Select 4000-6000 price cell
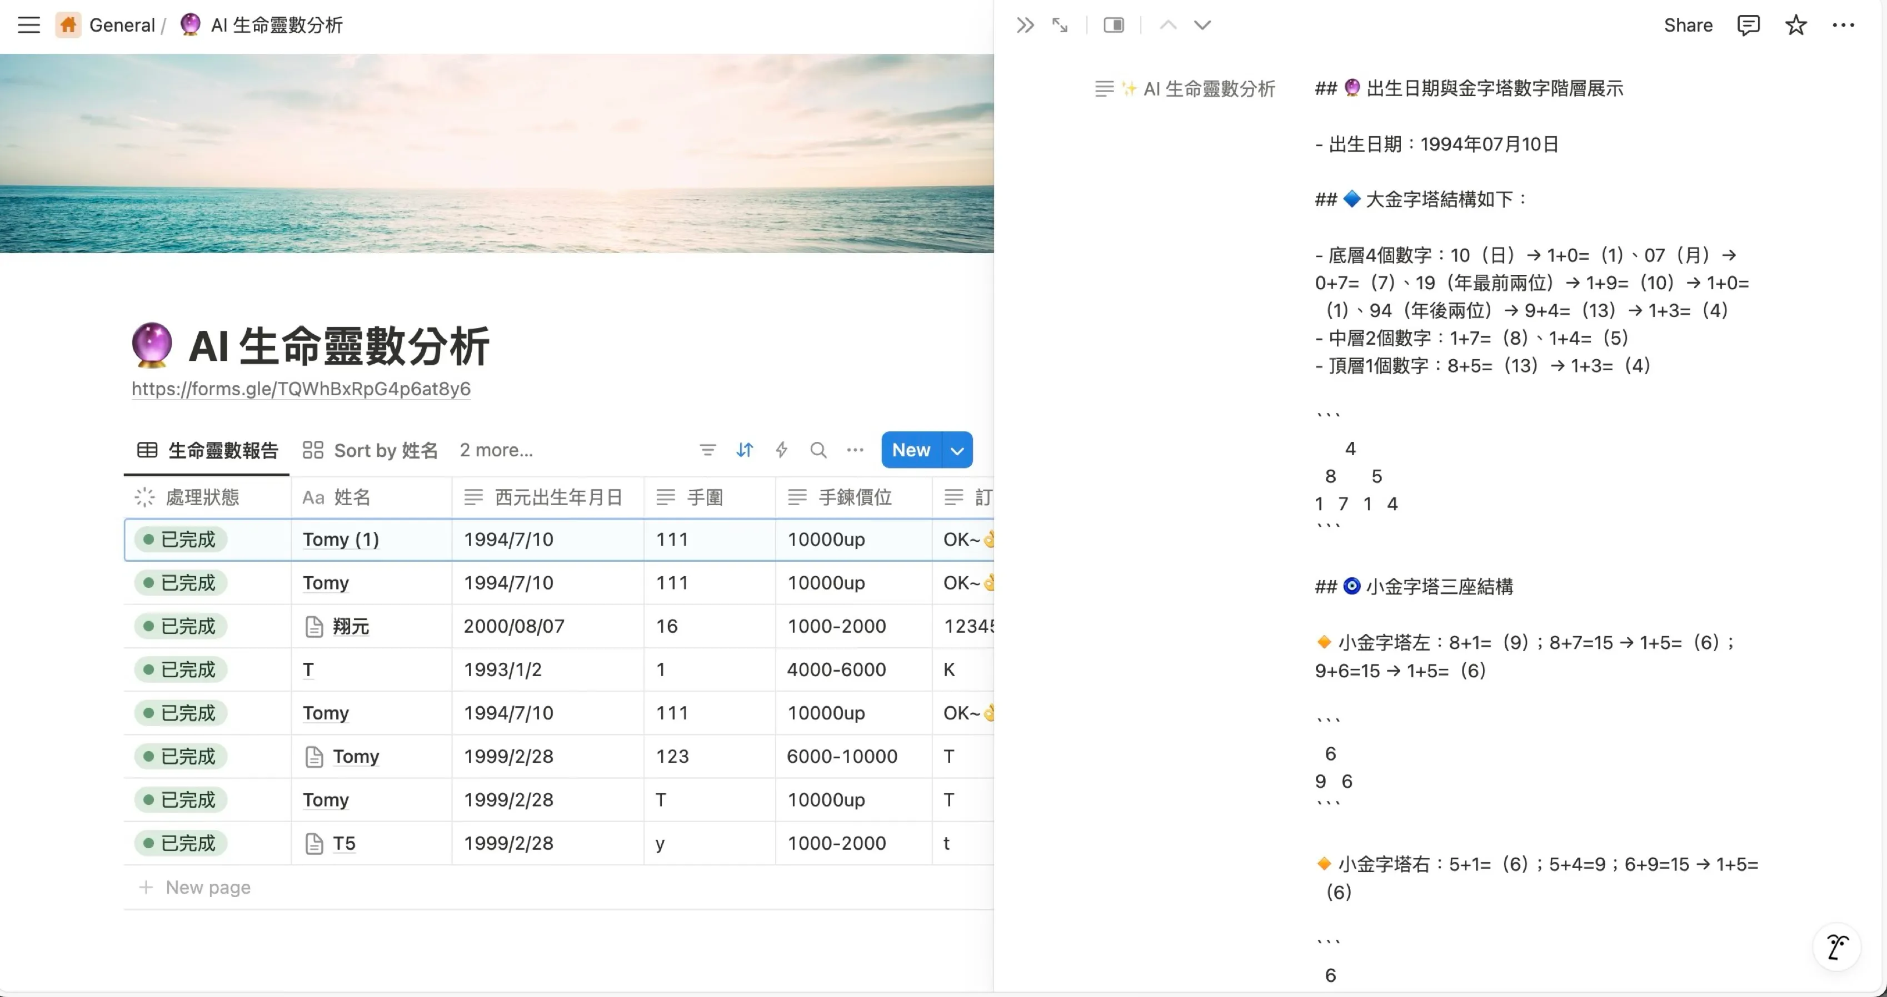 (853, 670)
